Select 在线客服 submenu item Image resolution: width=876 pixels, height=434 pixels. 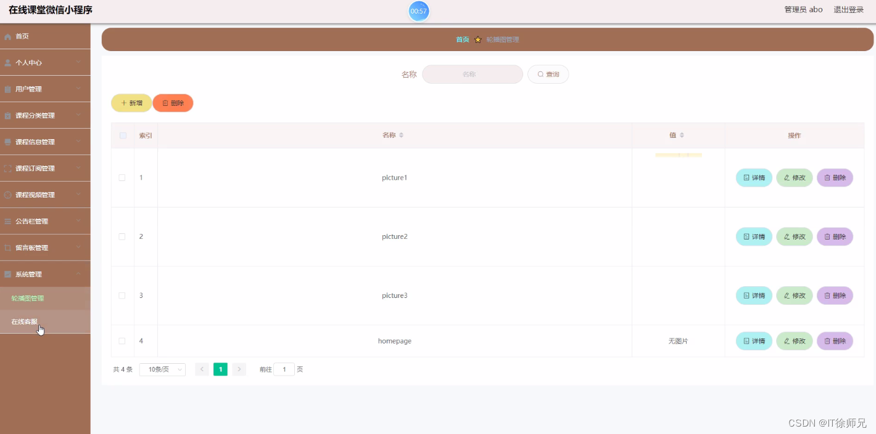click(45, 322)
